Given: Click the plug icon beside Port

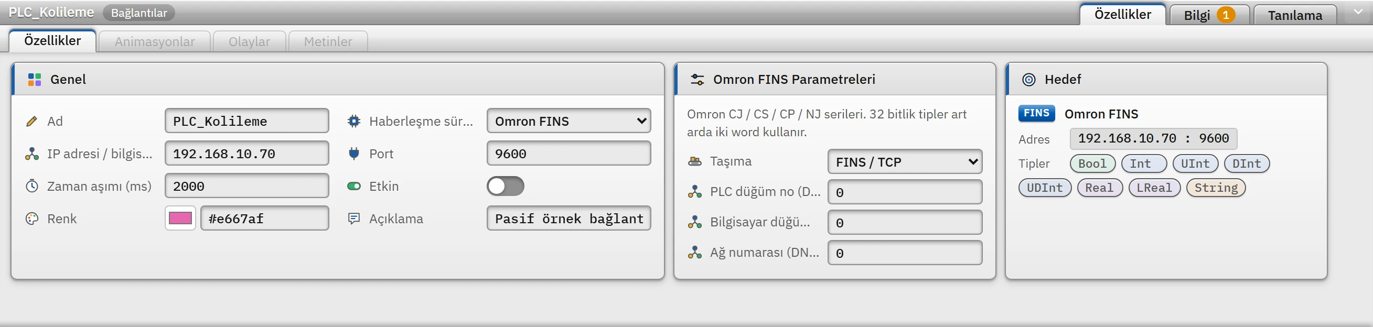Looking at the screenshot, I should [x=354, y=154].
